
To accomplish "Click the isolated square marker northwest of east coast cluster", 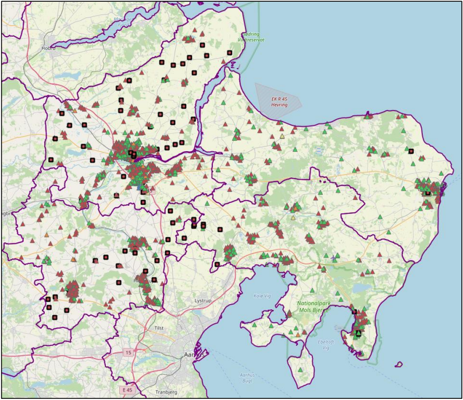I will (x=411, y=151).
